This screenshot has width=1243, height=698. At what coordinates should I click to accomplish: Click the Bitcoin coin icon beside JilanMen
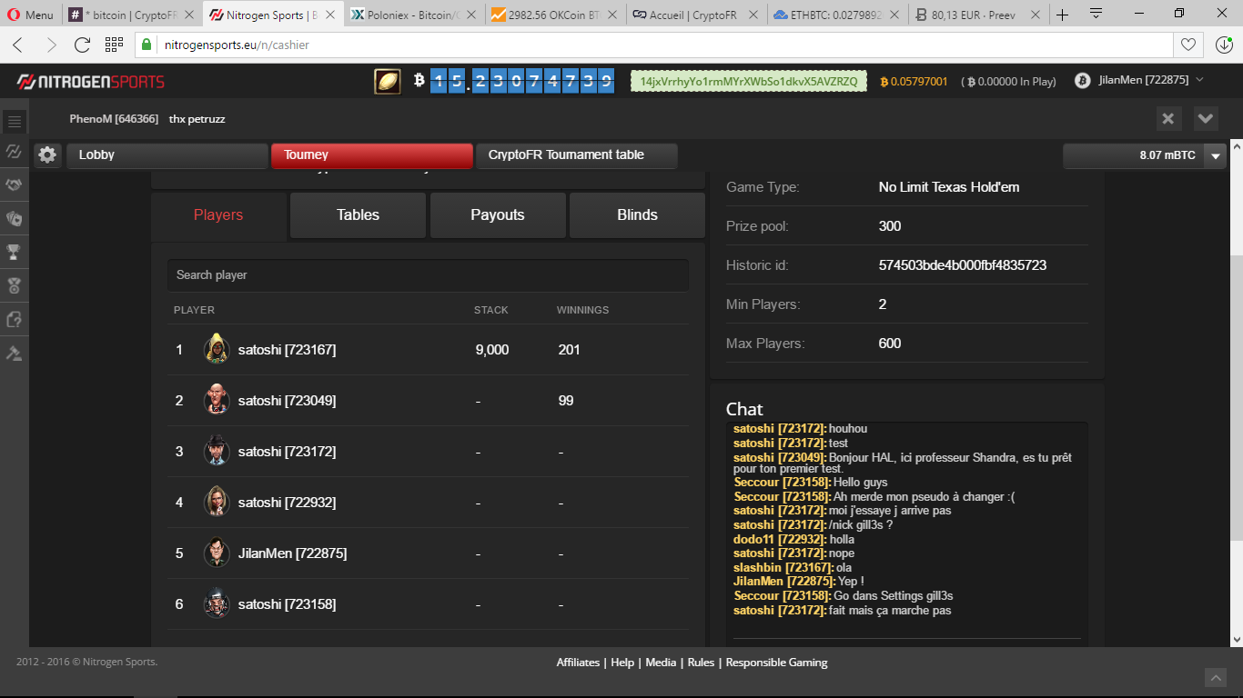pos(1082,81)
